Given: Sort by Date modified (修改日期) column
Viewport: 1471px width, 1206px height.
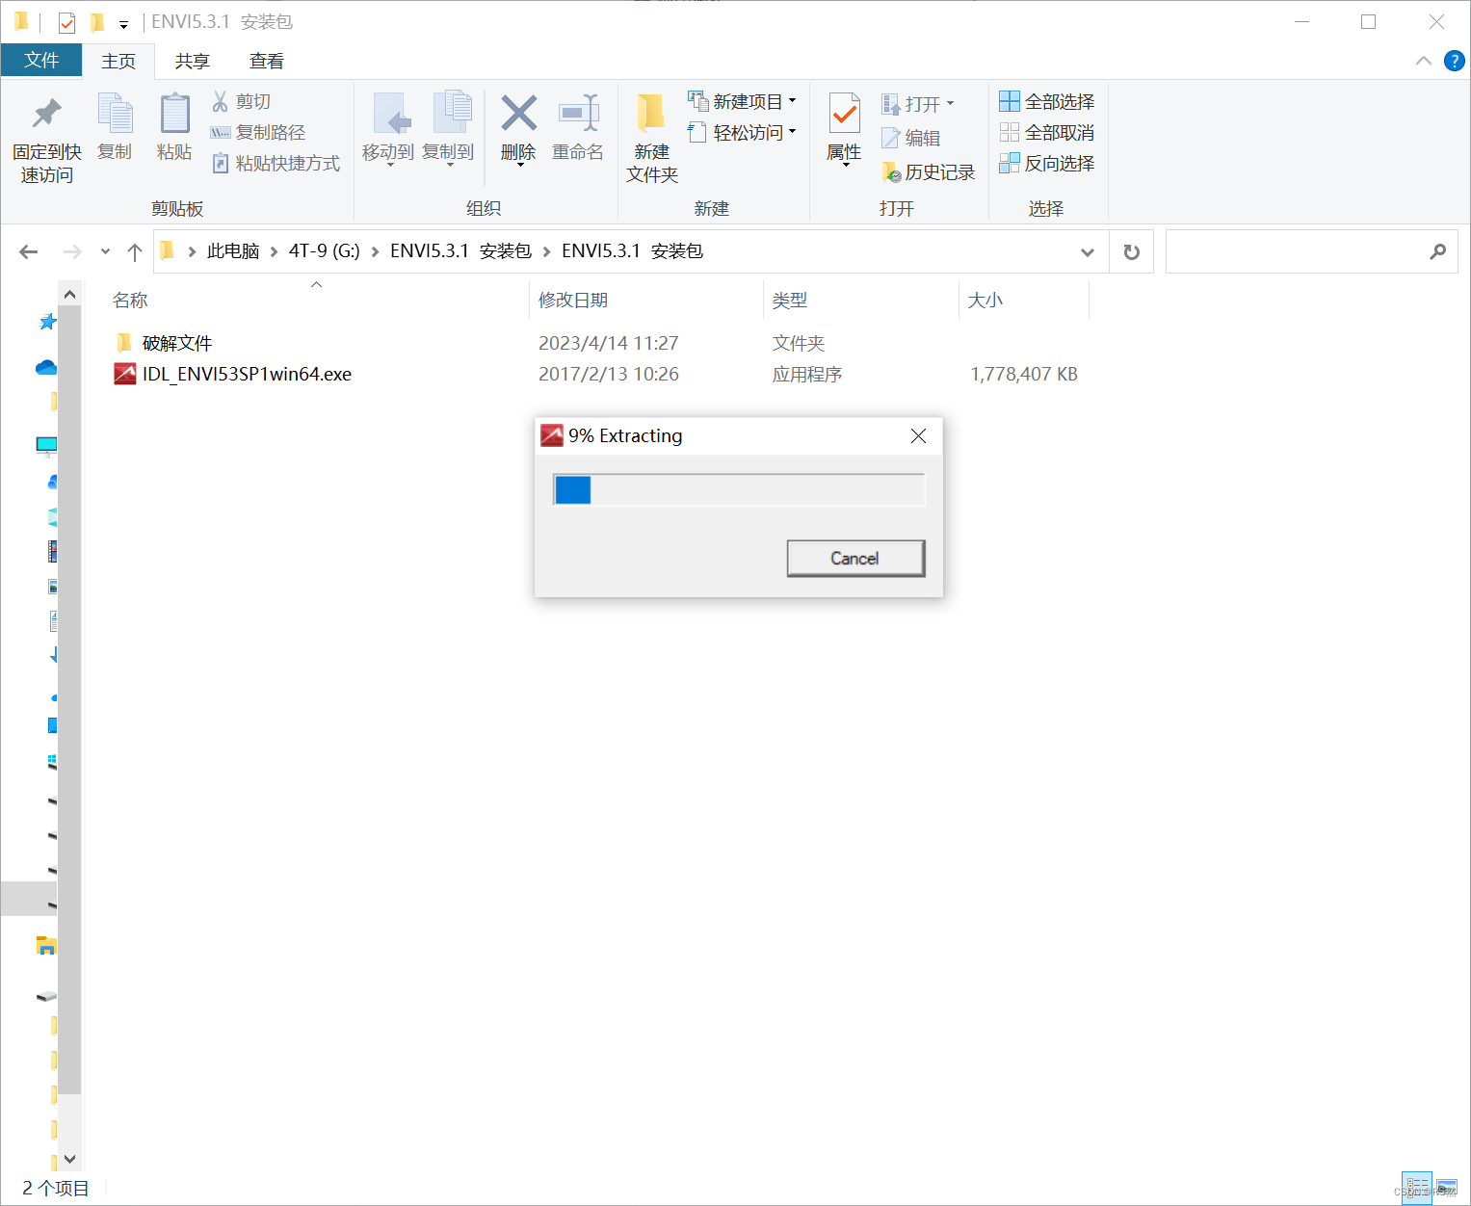Looking at the screenshot, I should (x=573, y=300).
